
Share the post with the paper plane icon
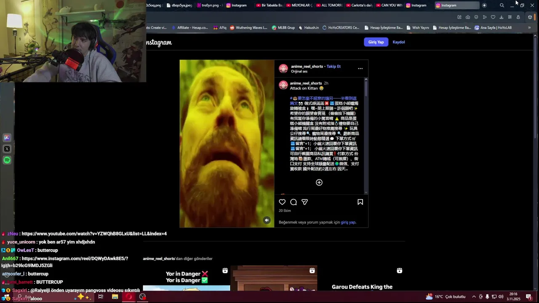pyautogui.click(x=304, y=202)
